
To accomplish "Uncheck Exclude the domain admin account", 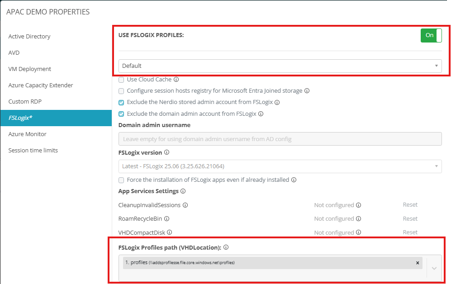I will click(121, 114).
